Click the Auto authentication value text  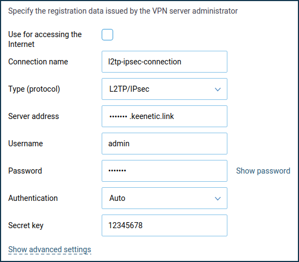(117, 198)
